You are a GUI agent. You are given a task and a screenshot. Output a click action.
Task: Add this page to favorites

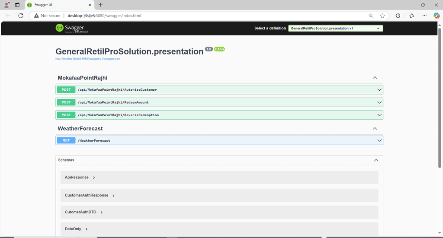coord(382,16)
